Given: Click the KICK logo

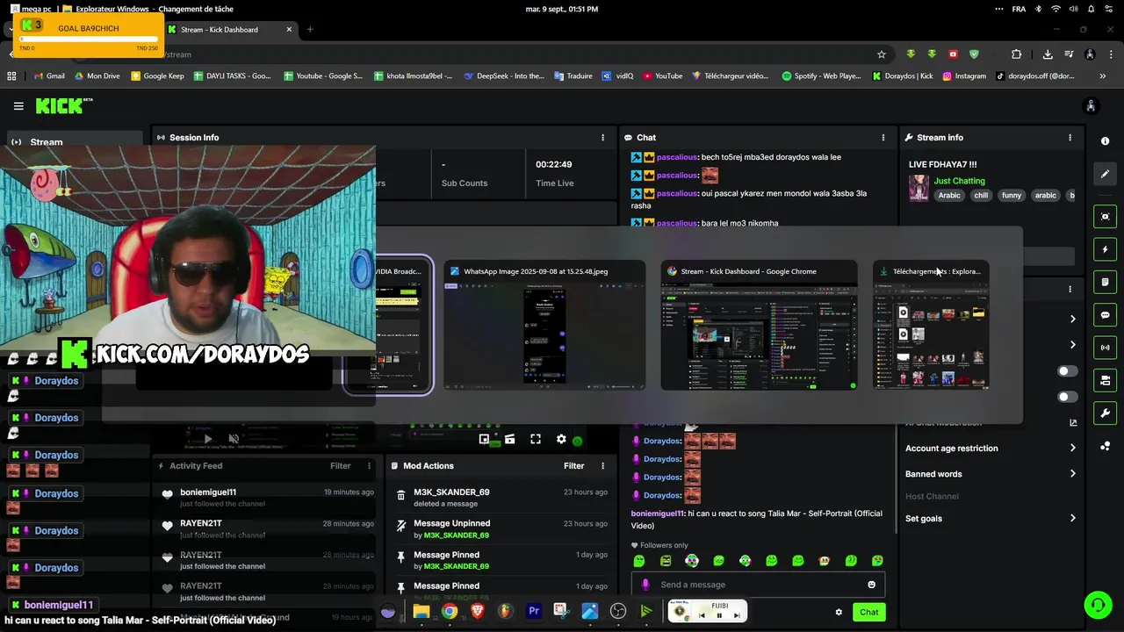Looking at the screenshot, I should point(62,106).
